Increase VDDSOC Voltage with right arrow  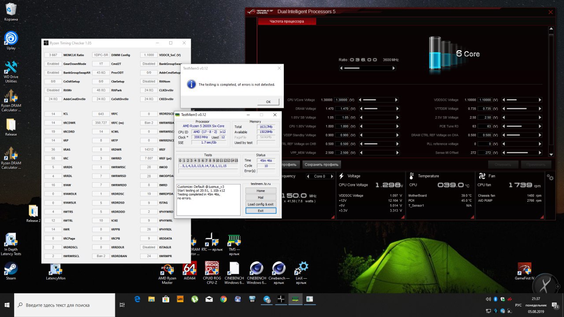point(540,100)
